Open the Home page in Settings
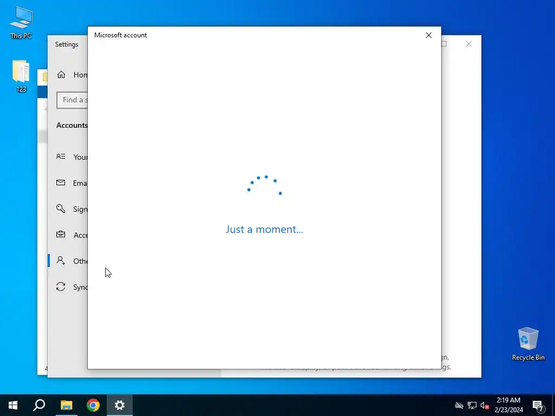The height and width of the screenshot is (416, 555). 72,75
